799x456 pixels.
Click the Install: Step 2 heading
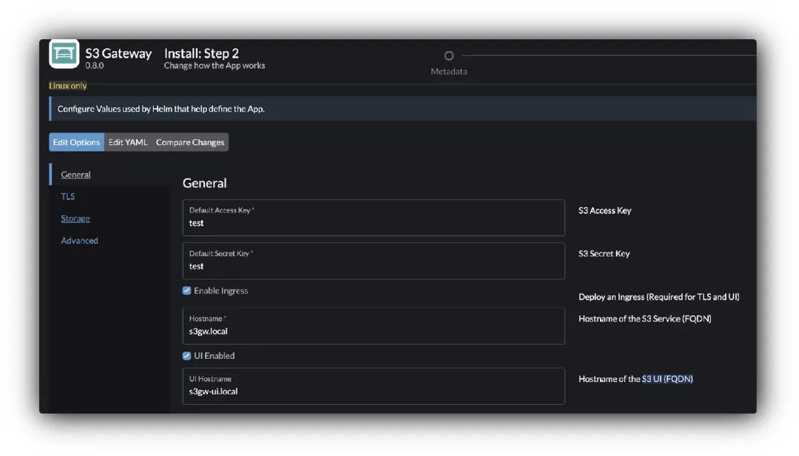(201, 53)
